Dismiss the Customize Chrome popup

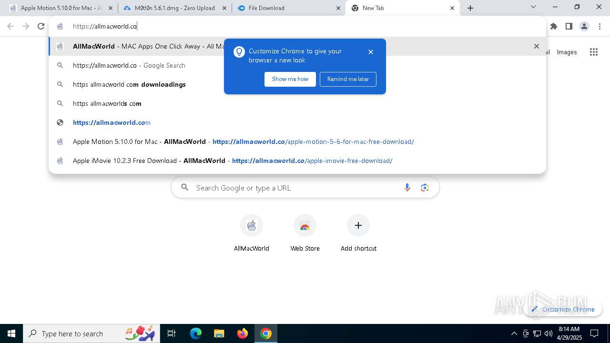371,52
